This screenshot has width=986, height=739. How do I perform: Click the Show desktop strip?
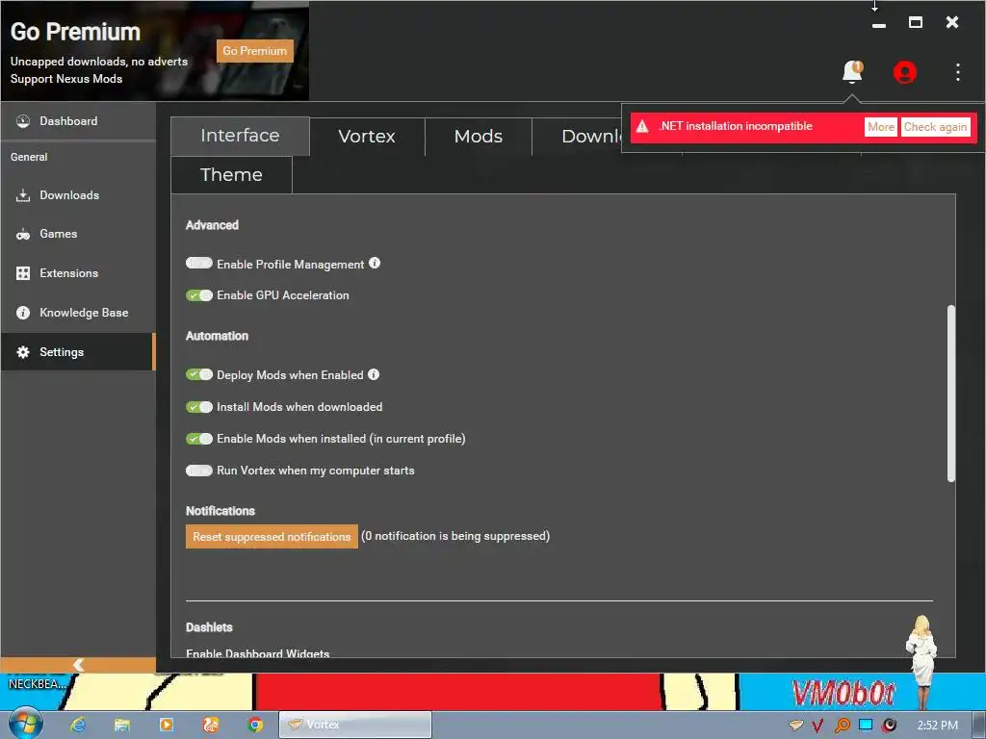tap(979, 725)
